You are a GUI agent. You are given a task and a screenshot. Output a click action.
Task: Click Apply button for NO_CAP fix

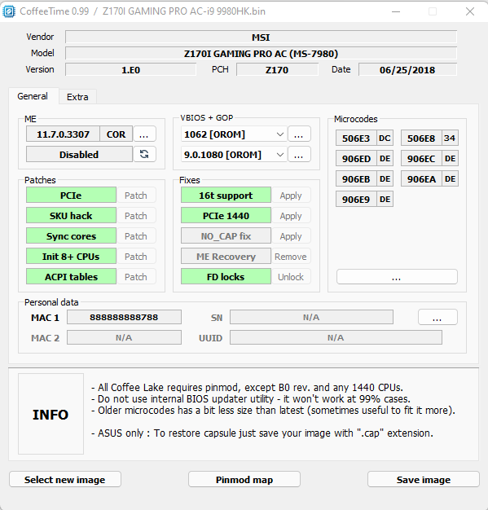click(x=291, y=236)
